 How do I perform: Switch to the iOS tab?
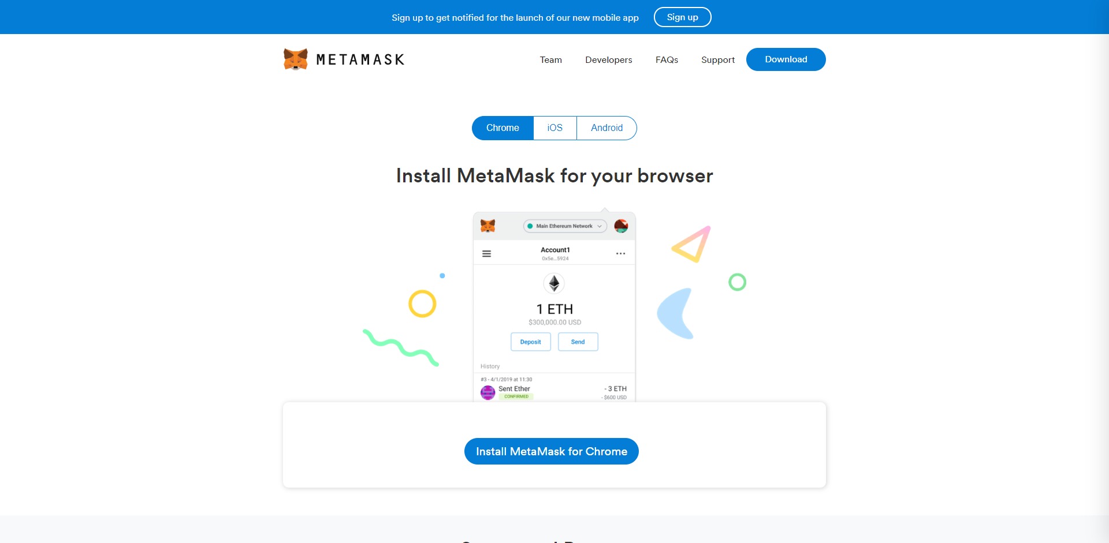click(x=555, y=128)
